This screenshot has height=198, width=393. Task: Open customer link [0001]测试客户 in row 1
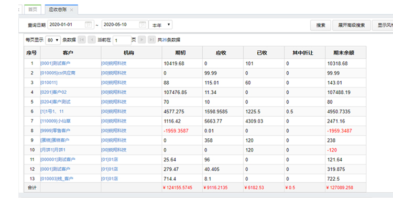(x=56, y=63)
